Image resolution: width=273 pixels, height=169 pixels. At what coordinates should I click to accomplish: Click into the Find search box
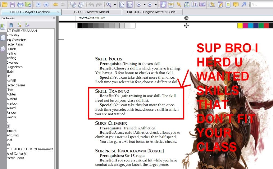[x=262, y=5]
